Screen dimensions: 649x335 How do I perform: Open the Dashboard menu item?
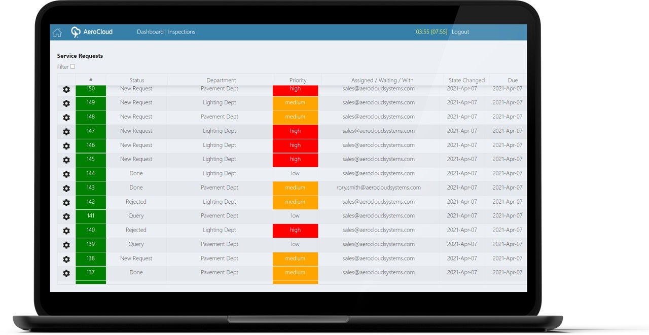(x=150, y=32)
